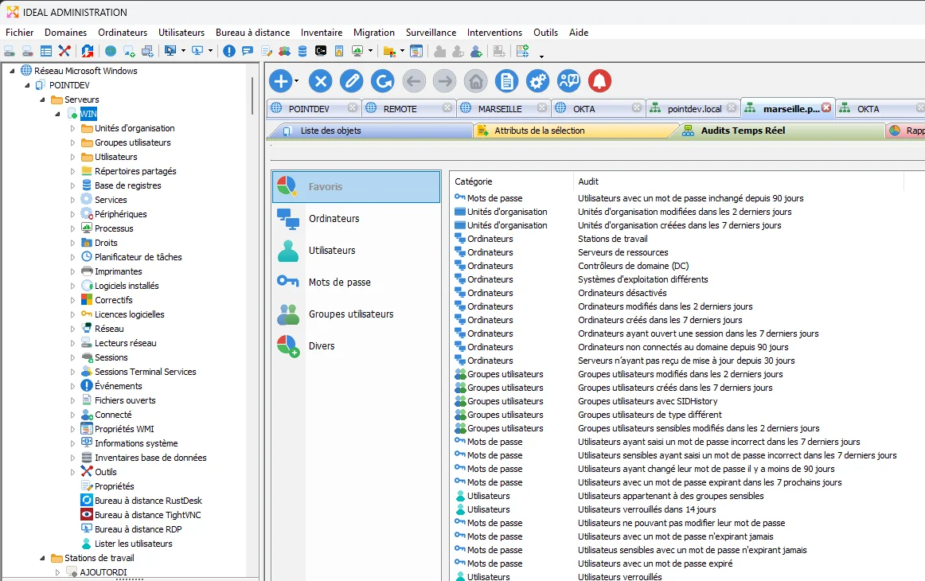925x581 pixels.
Task: Collapse the Stations de travail folder
Action: (42, 558)
